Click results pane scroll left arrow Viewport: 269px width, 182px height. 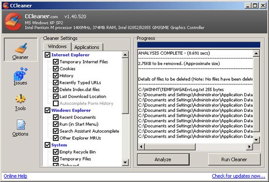(x=141, y=147)
